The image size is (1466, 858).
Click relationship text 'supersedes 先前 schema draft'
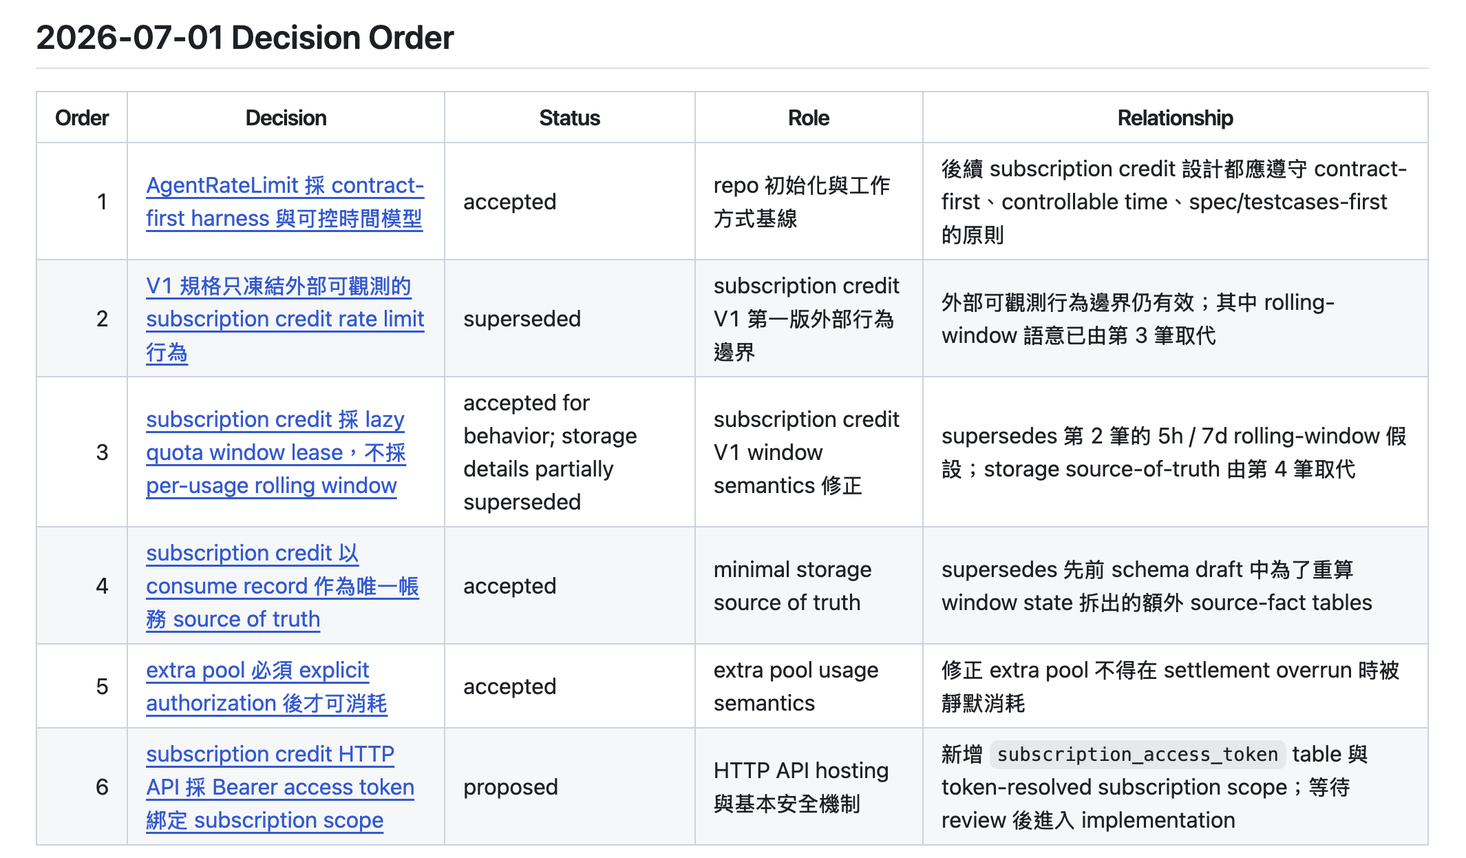tap(1156, 586)
